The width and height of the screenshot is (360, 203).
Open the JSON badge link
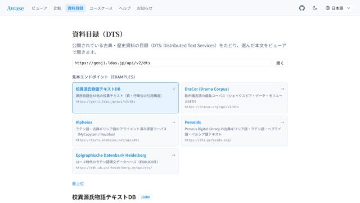(x=145, y=197)
